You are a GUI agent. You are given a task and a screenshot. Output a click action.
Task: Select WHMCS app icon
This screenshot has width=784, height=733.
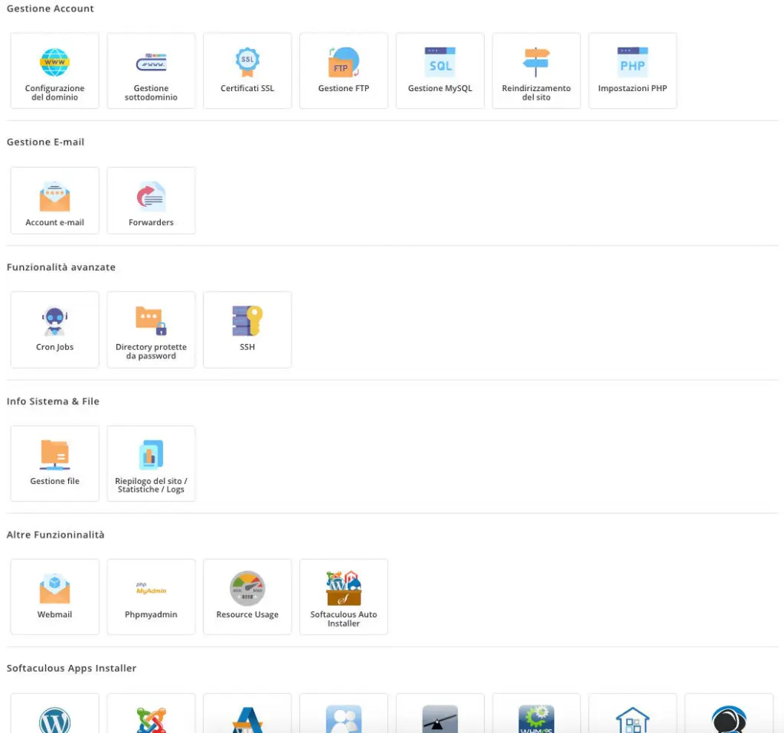tap(536, 719)
